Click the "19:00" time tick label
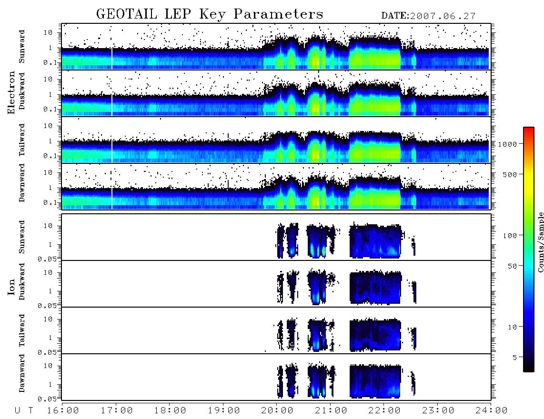Image resolution: width=544 pixels, height=419 pixels. pos(224,410)
